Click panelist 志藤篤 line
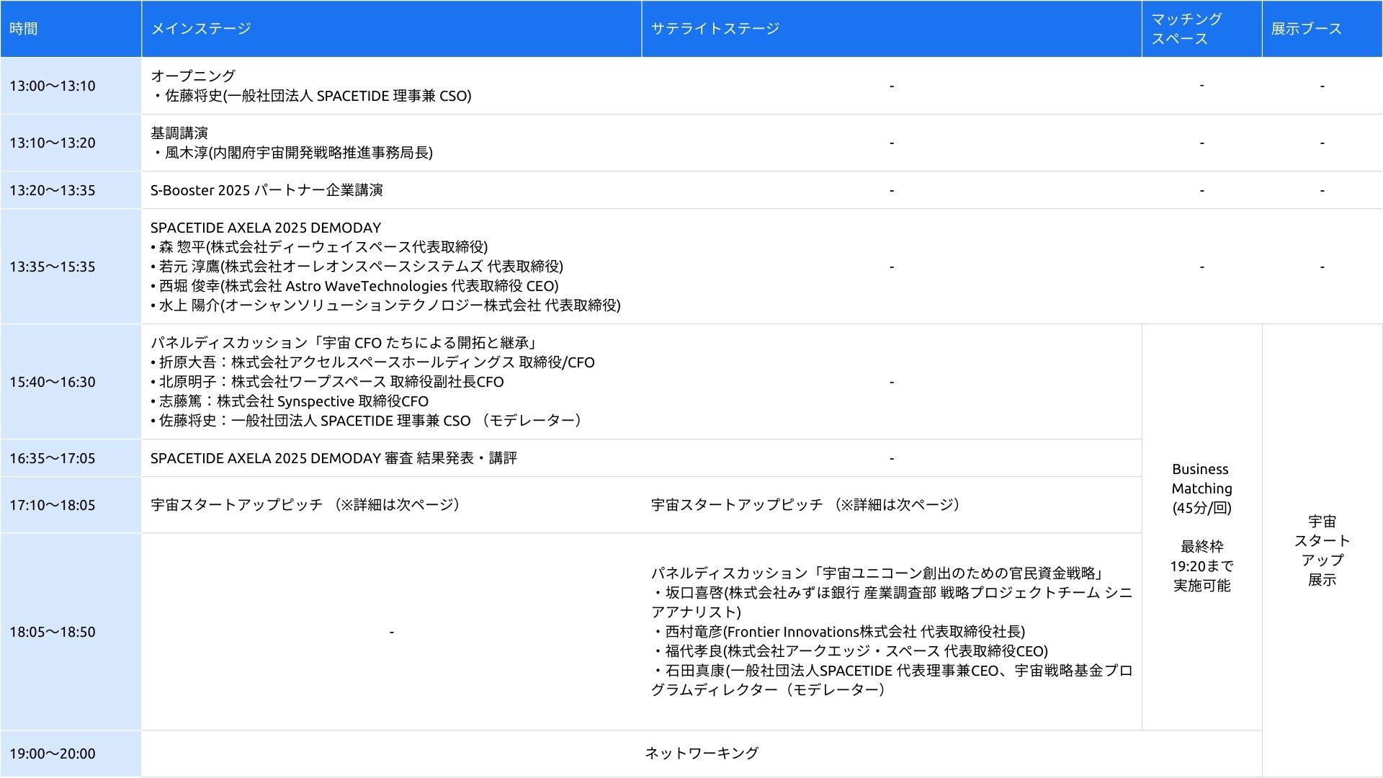Viewport: 1383px width, 778px height. 290,401
